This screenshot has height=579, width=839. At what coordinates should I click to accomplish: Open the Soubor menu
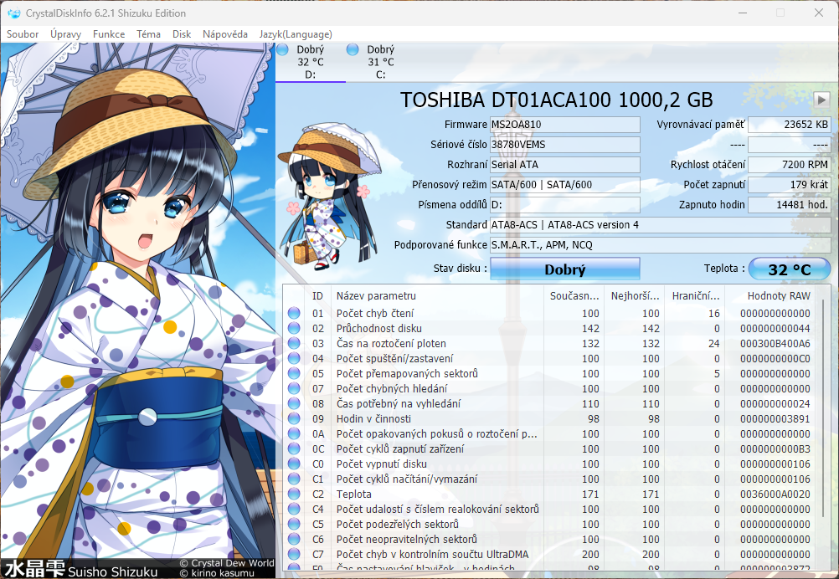coord(23,34)
